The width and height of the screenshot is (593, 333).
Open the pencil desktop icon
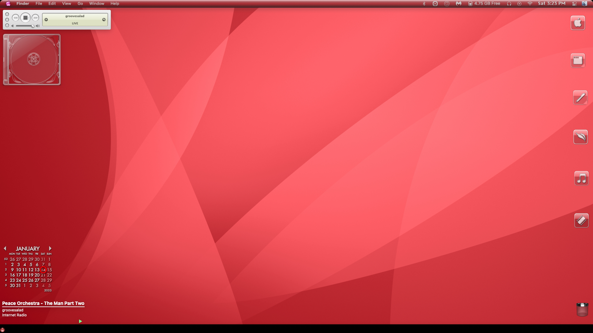point(580,97)
